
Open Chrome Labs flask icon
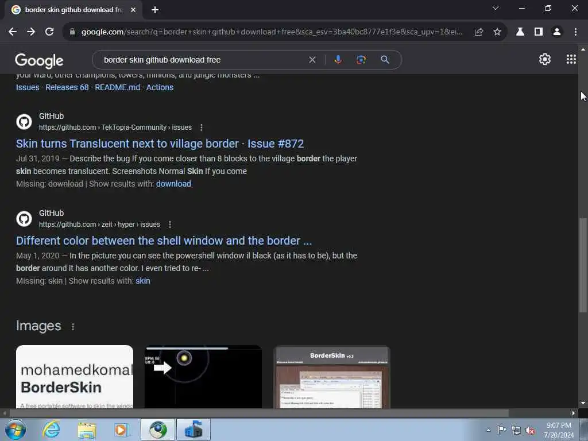520,32
